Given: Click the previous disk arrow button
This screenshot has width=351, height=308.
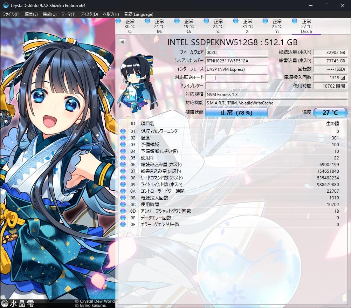Looking at the screenshot, I should [122, 42].
